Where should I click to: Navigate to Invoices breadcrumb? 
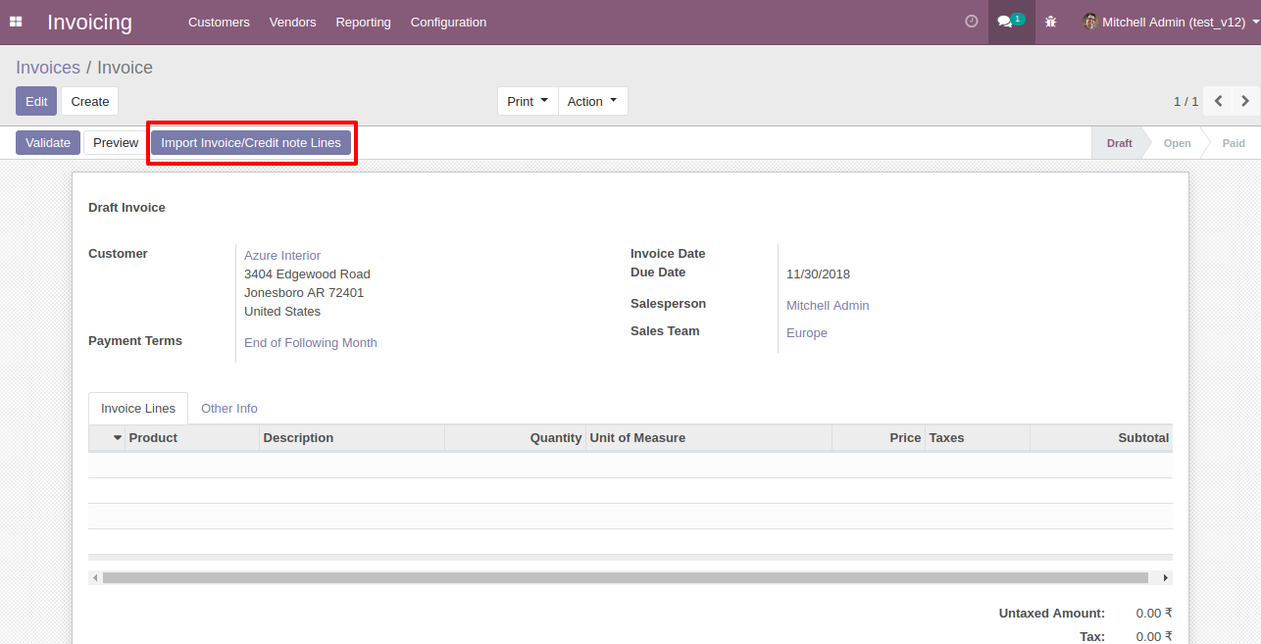pos(48,68)
